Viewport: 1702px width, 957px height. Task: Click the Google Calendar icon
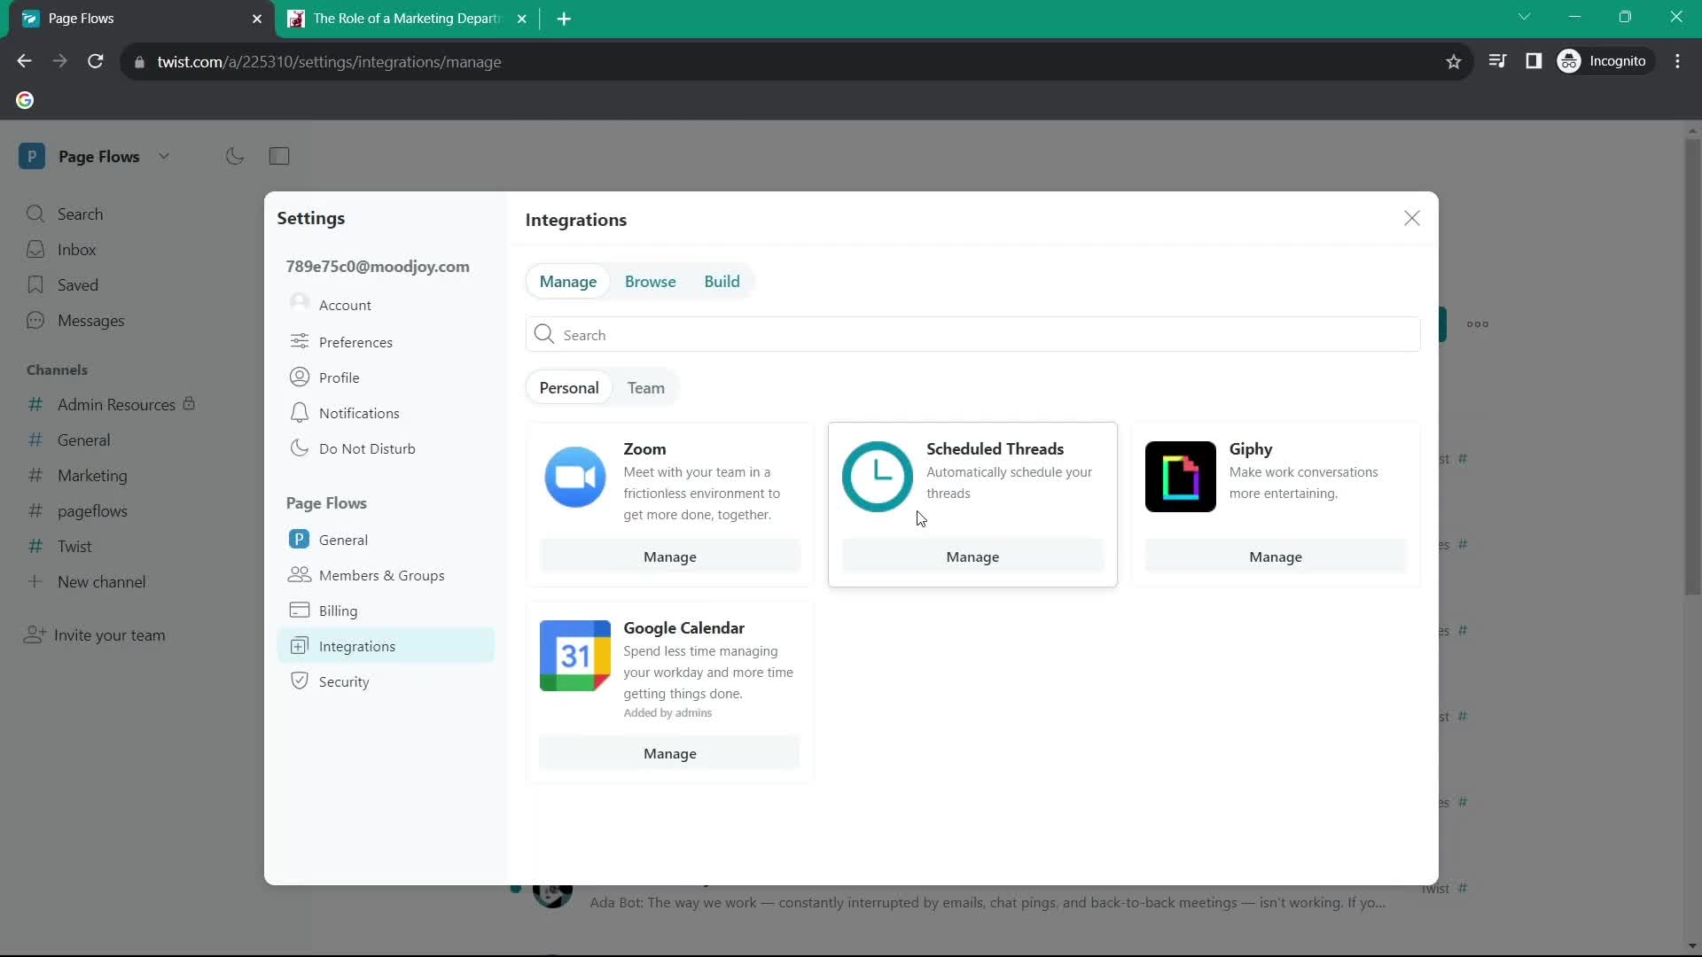tap(575, 656)
